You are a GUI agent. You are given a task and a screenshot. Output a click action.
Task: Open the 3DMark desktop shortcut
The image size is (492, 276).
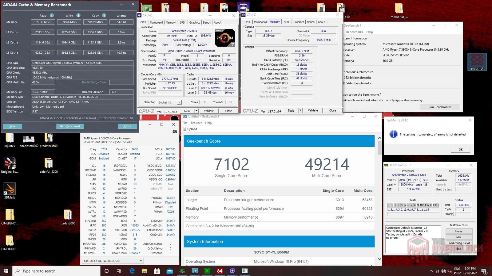point(10,191)
